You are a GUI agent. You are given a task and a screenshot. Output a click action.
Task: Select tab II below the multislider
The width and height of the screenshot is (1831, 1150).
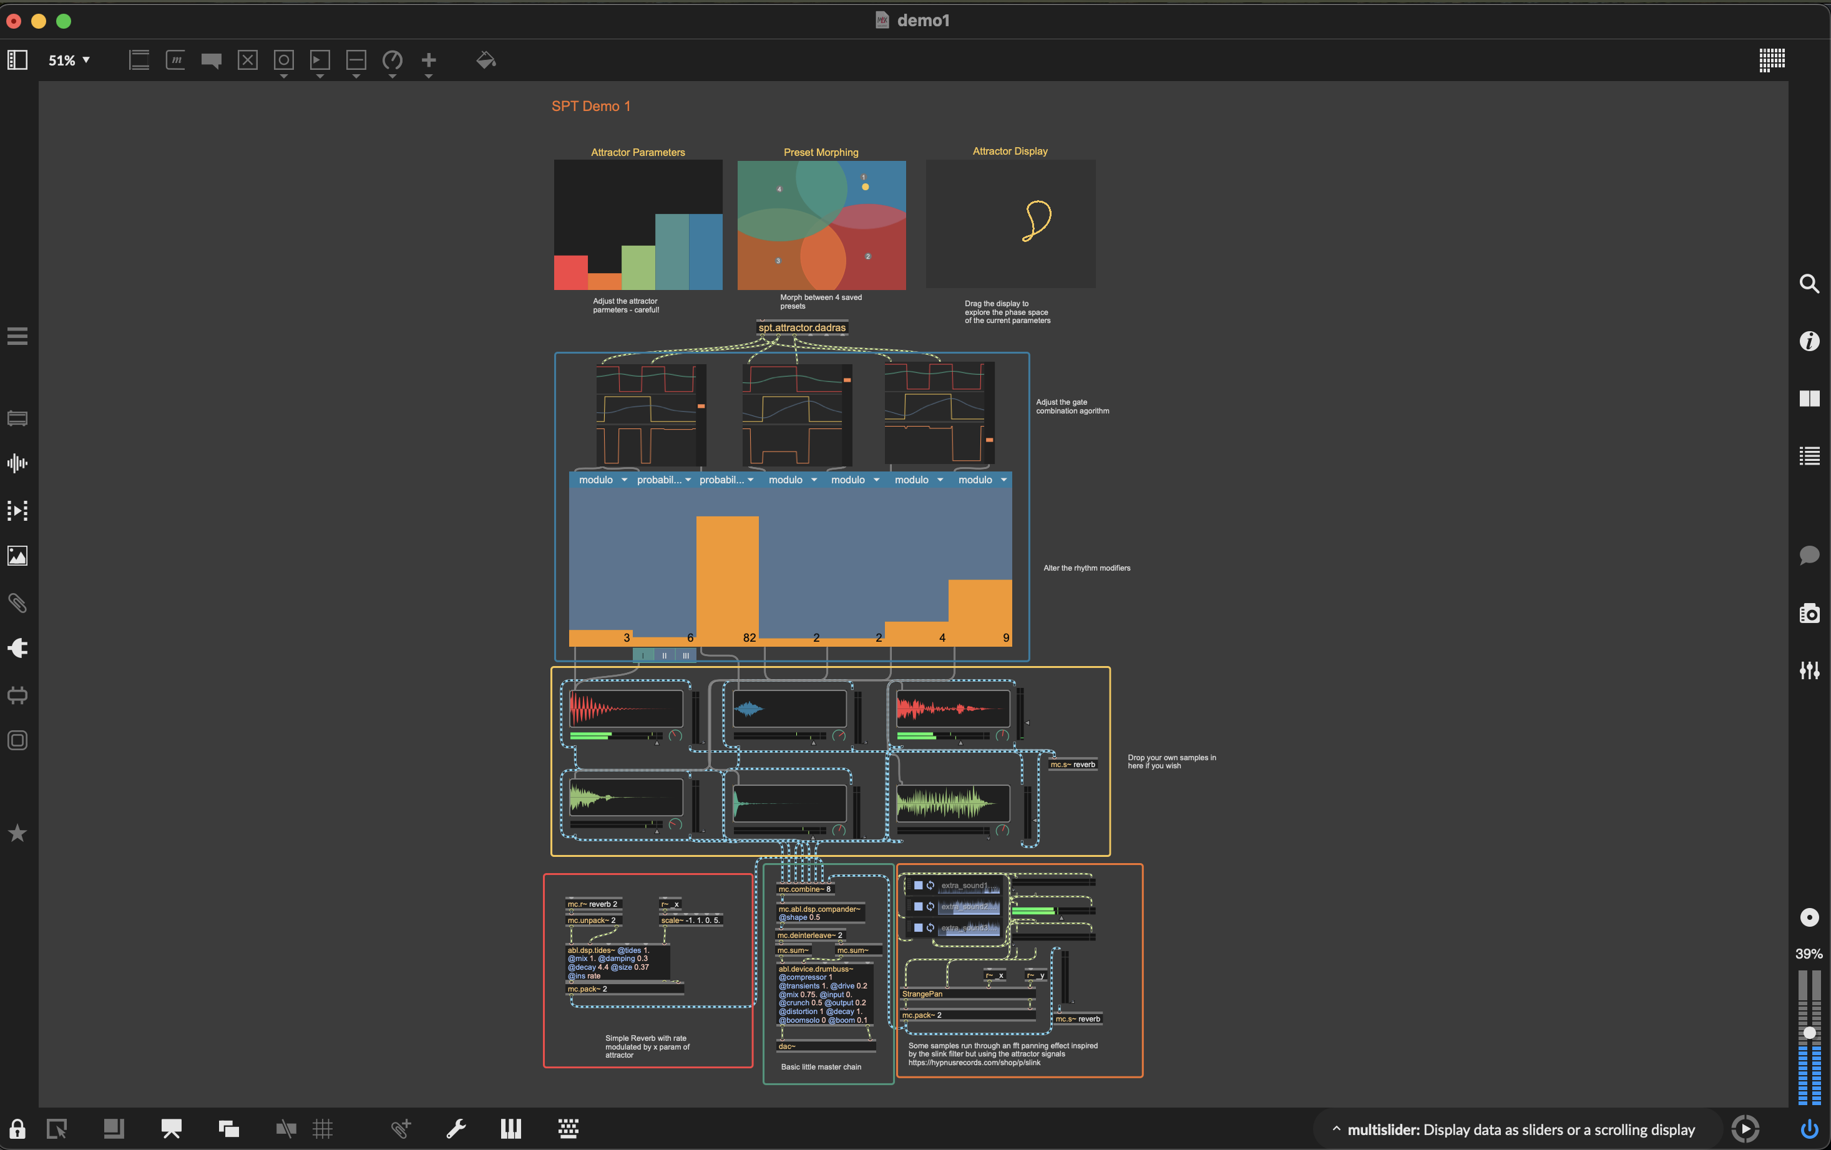pos(665,655)
